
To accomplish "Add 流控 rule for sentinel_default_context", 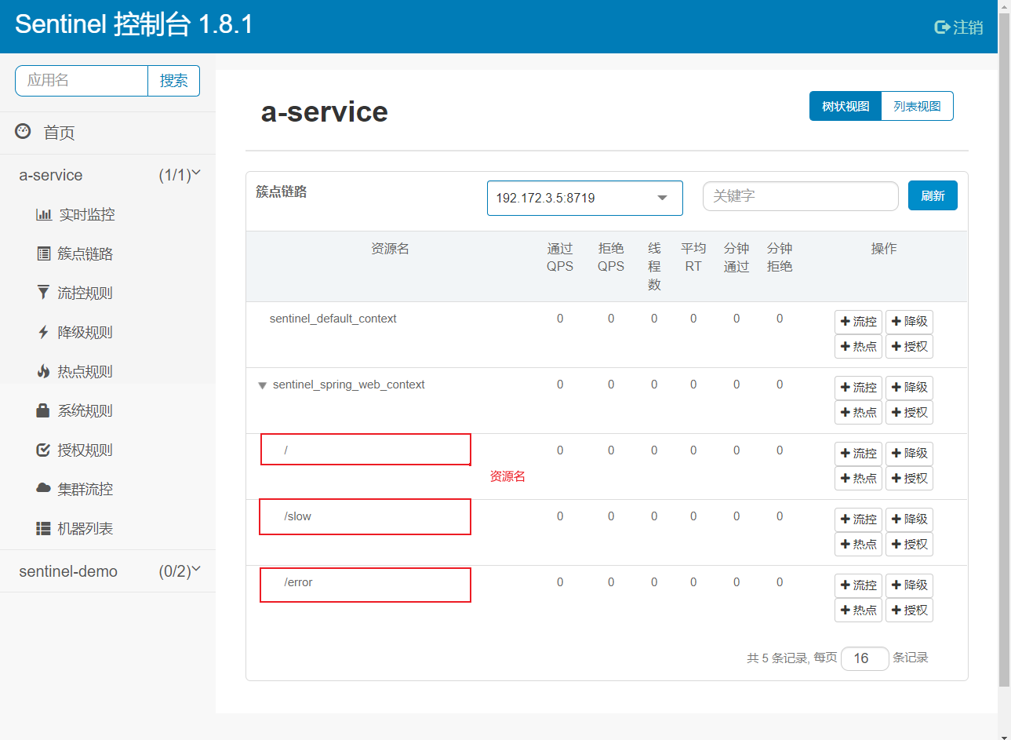I will coord(858,322).
